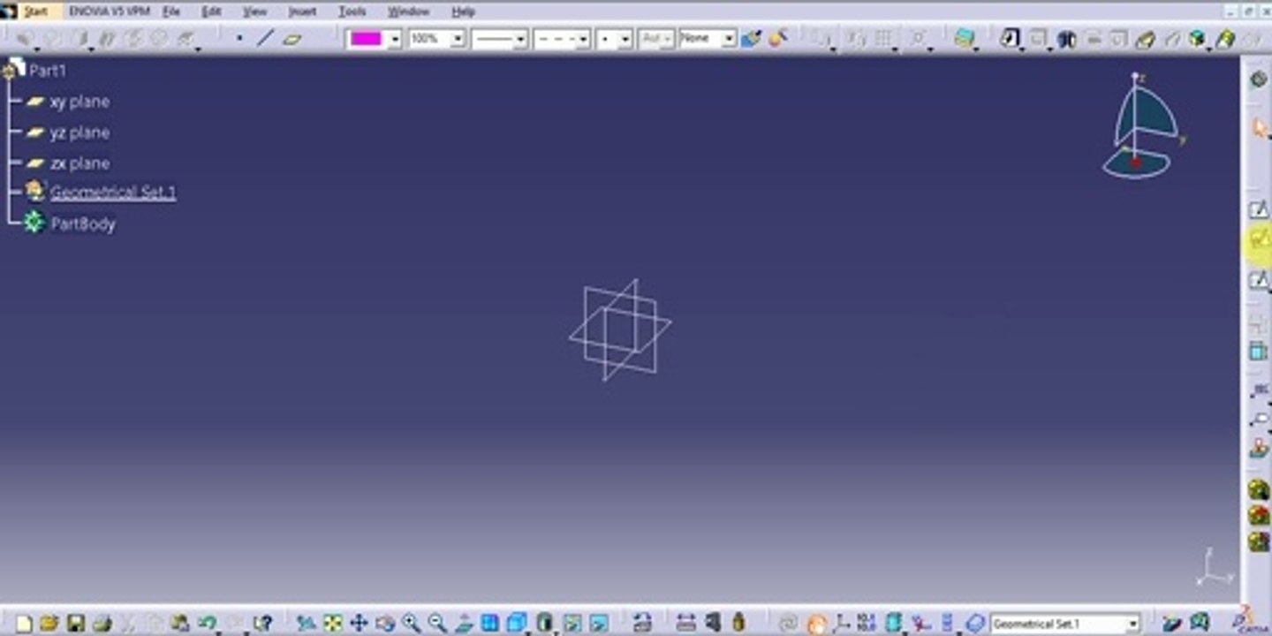This screenshot has width=1272, height=636.
Task: Select the Point creation tool
Action: [239, 39]
